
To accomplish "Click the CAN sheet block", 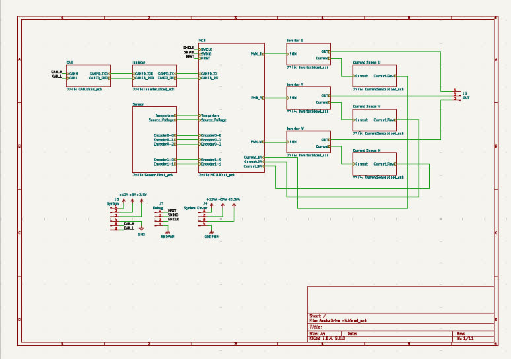I will click(88, 76).
